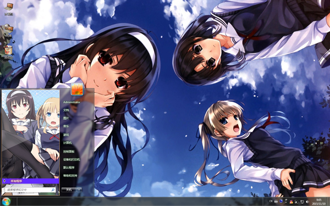Click the 关机 shutdown button
This screenshot has height=206, width=330.
tap(69, 190)
